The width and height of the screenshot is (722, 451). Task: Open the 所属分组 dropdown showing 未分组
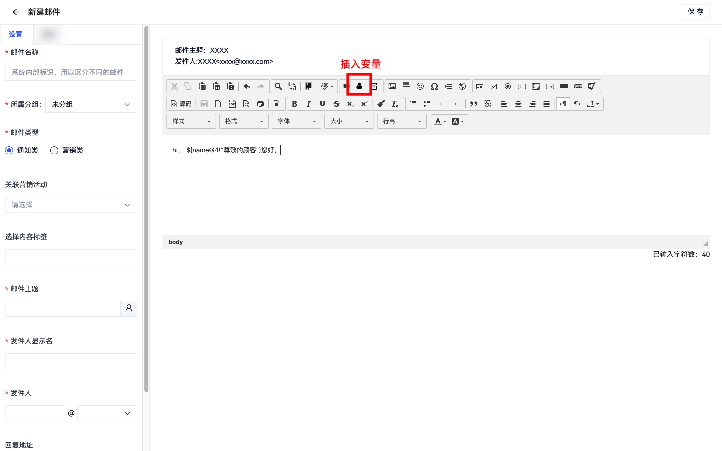click(x=91, y=105)
